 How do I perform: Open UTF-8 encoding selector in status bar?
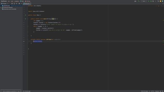coord(152,91)
